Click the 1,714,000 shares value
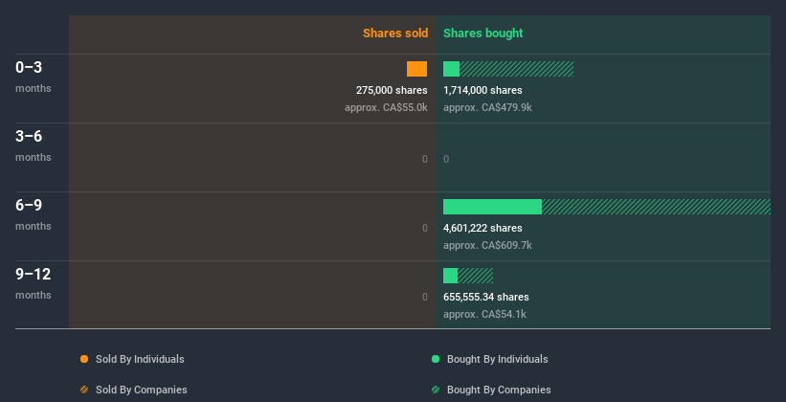The height and width of the screenshot is (402, 786). click(x=483, y=90)
